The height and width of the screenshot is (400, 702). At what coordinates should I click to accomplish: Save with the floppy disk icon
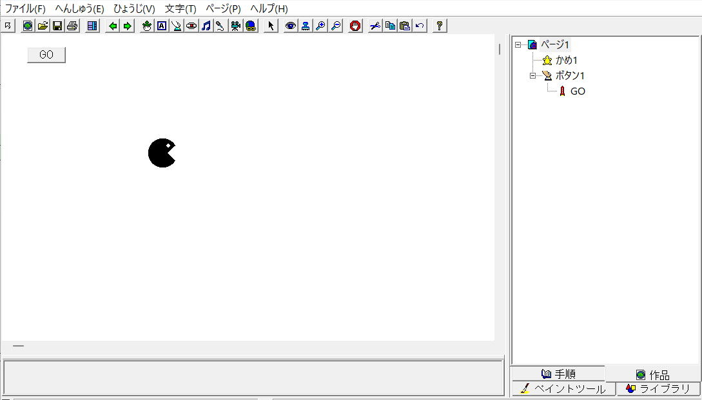pyautogui.click(x=57, y=26)
